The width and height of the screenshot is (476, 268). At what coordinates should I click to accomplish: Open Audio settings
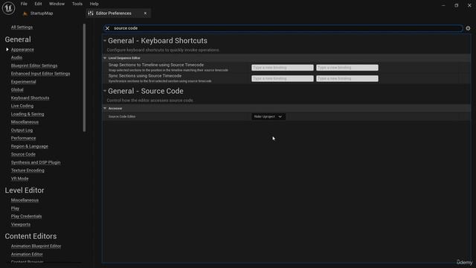pyautogui.click(x=16, y=57)
